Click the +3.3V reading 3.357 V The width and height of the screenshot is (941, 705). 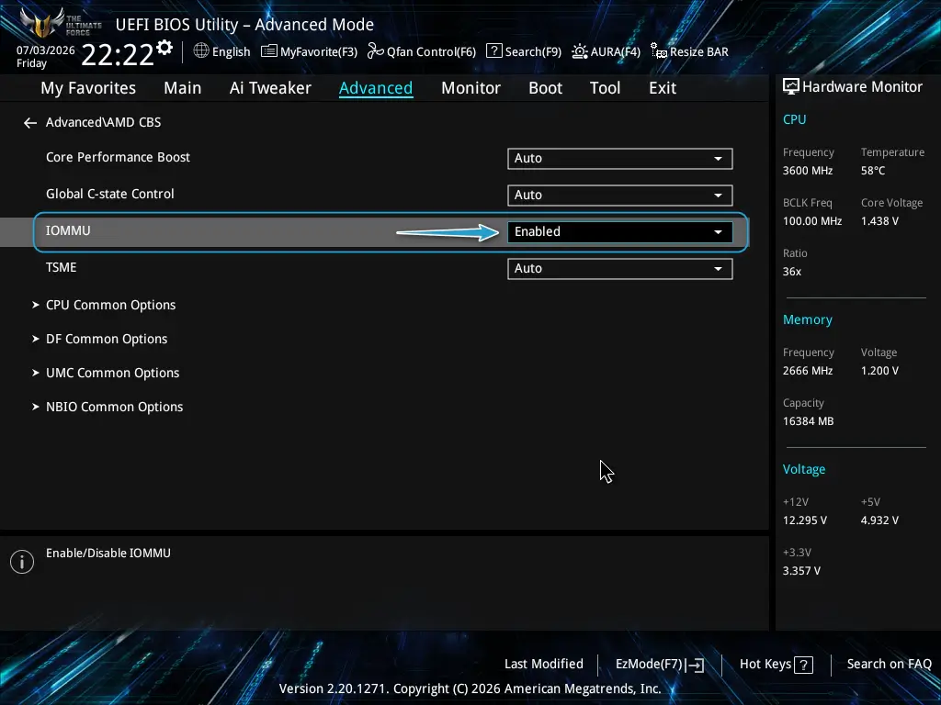[801, 571]
